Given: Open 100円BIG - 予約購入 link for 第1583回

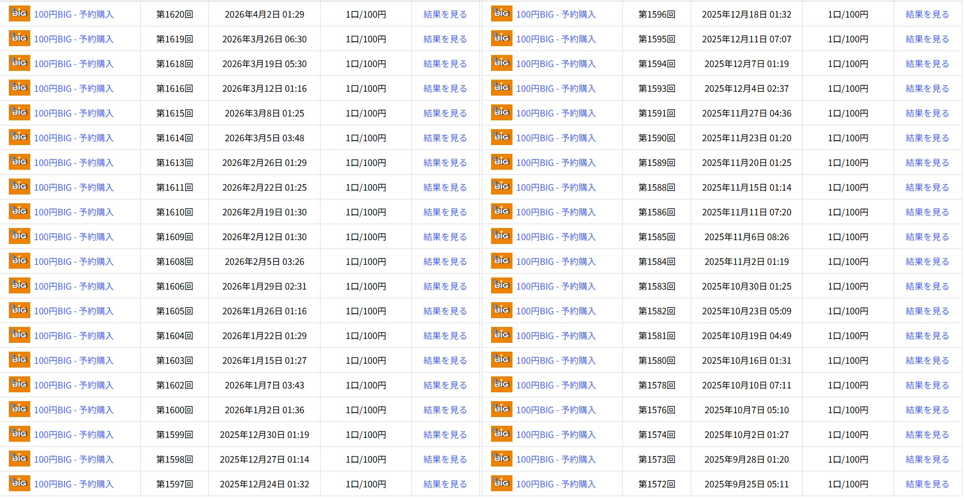Looking at the screenshot, I should [x=556, y=286].
